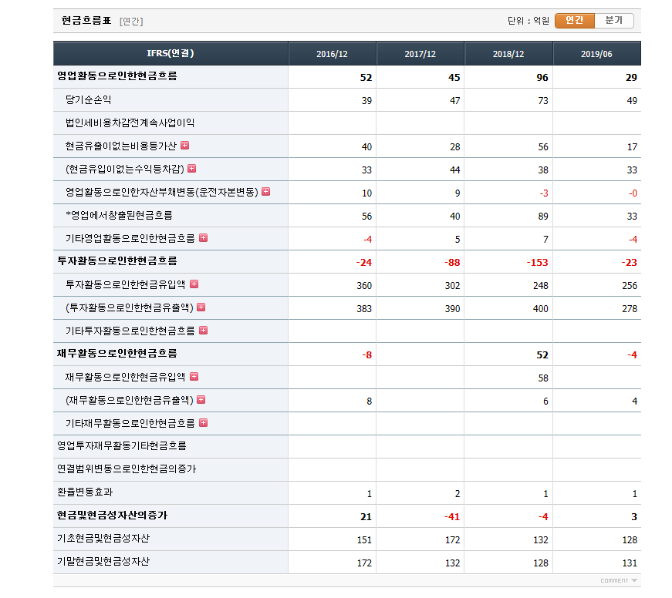Viewport: 672px width, 598px height.
Task: Click the 2018/12 column header
Action: [x=508, y=54]
